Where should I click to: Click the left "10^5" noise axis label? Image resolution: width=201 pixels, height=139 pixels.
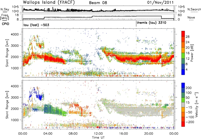coord(15,7)
